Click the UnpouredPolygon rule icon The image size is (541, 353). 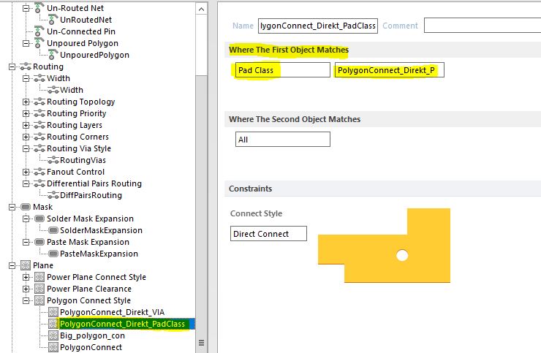tap(53, 55)
